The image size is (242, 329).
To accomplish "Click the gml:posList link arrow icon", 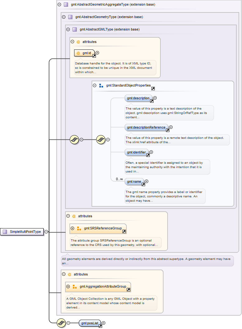I will [100, 326].
